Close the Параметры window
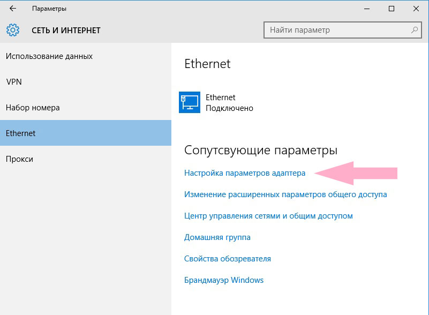This screenshot has width=429, height=315. tap(416, 9)
